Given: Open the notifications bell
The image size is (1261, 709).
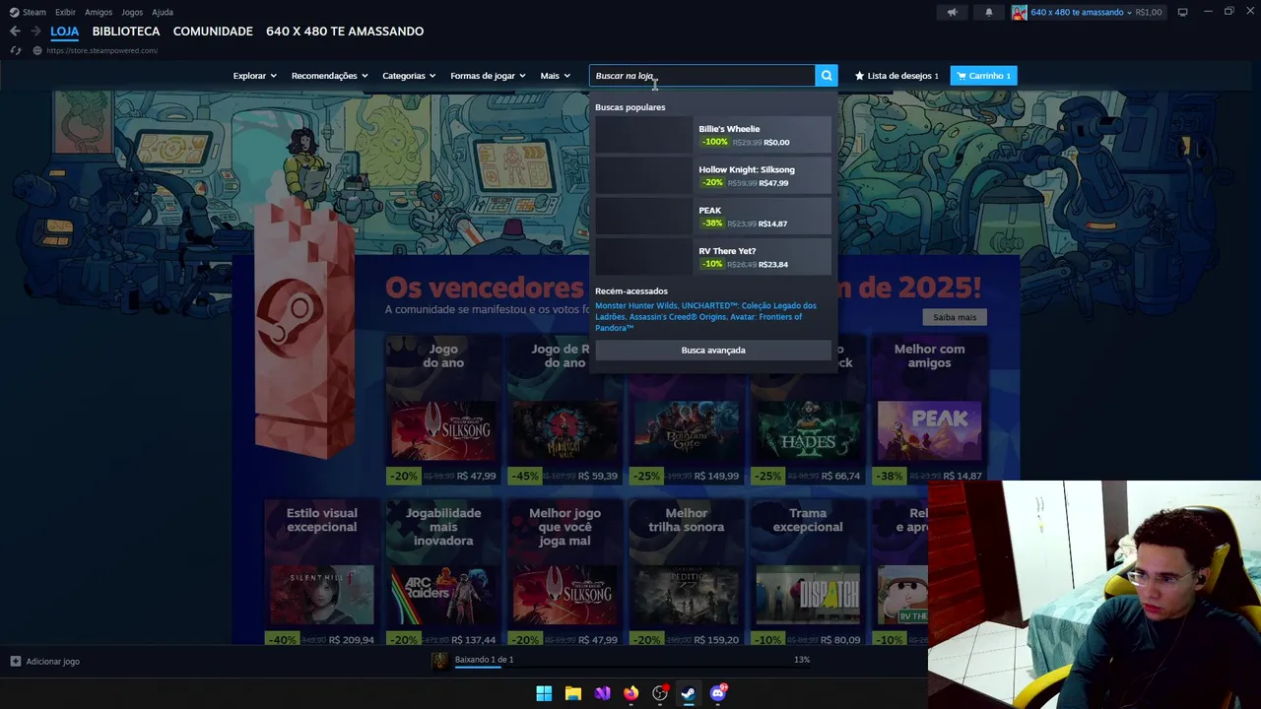Looking at the screenshot, I should click(x=989, y=12).
